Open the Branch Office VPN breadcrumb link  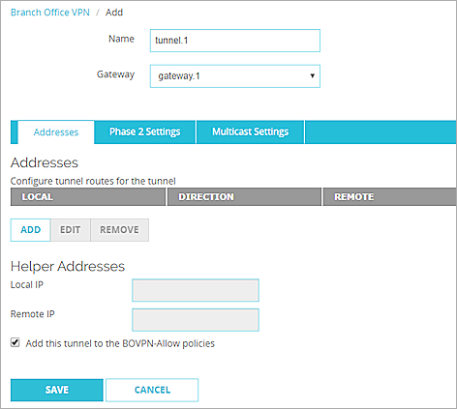[50, 13]
